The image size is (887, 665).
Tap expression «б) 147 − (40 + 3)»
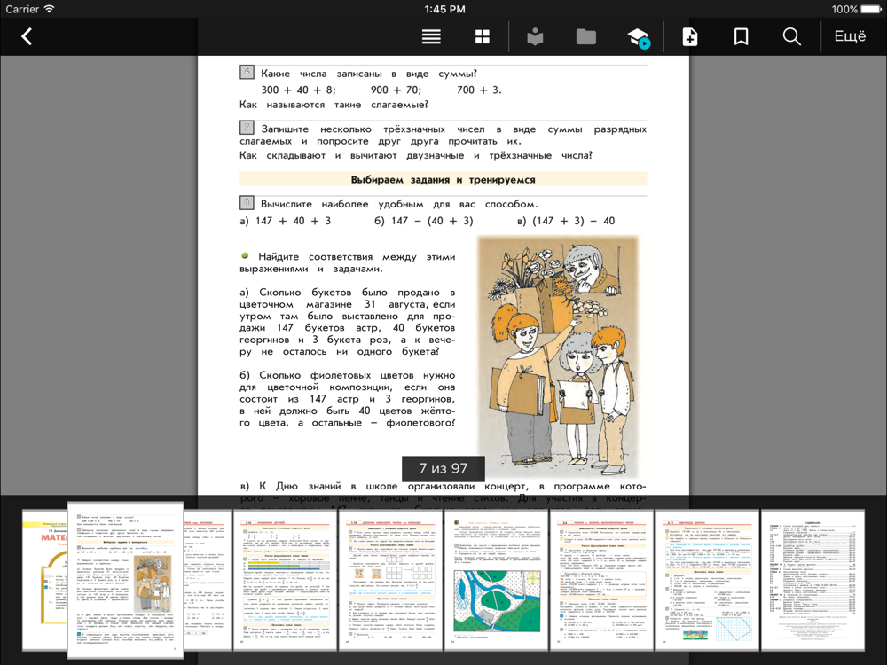424,221
